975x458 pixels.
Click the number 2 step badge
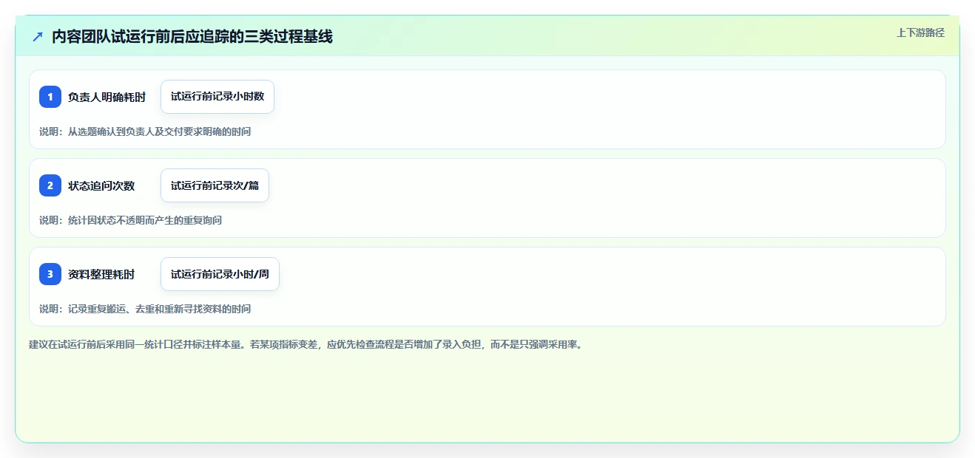50,185
